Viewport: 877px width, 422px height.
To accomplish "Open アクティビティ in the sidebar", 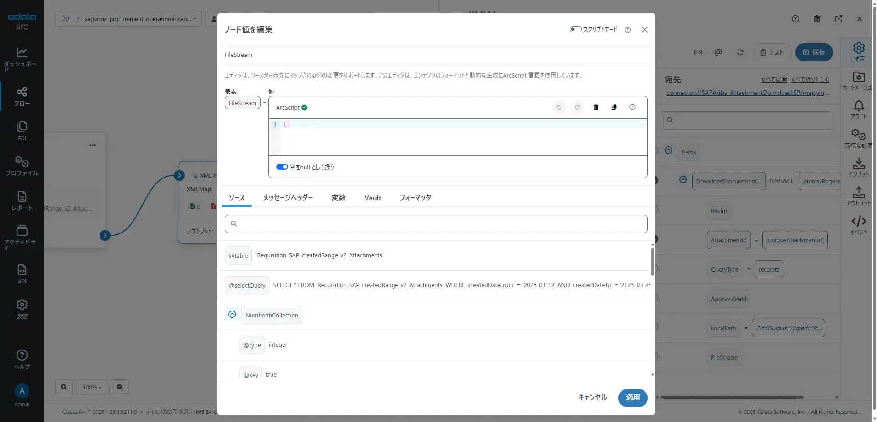I will (22, 237).
